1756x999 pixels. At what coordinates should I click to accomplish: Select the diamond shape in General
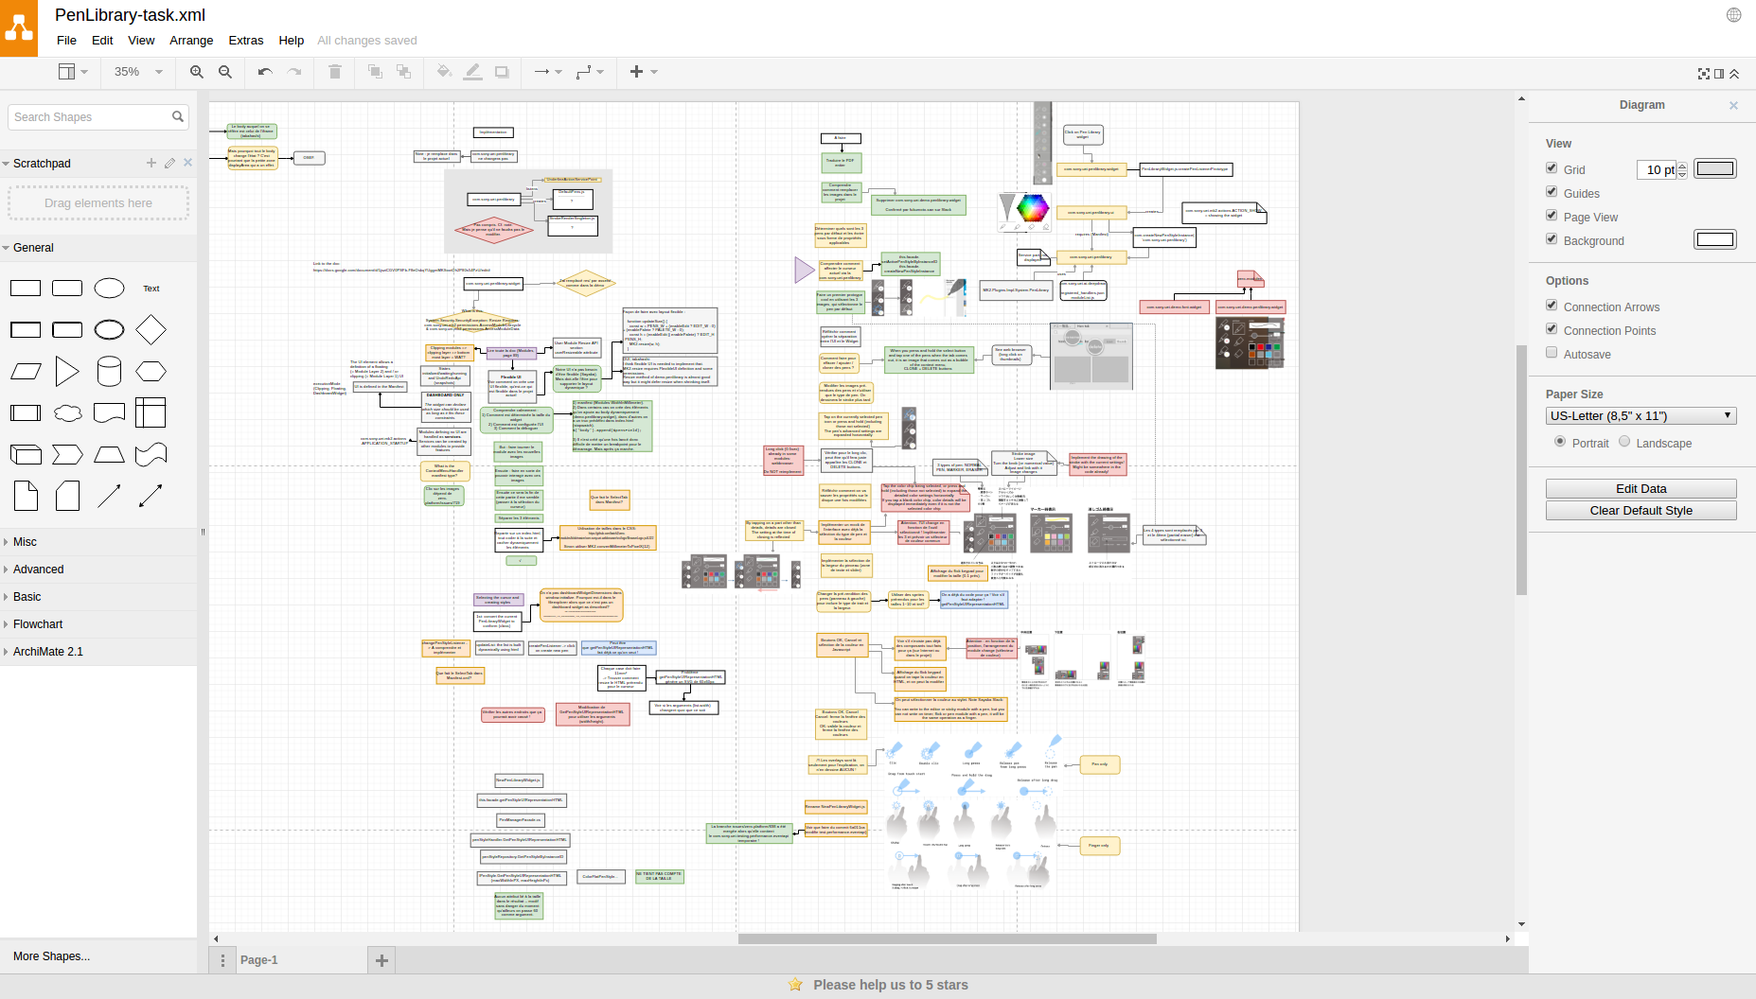(x=151, y=330)
